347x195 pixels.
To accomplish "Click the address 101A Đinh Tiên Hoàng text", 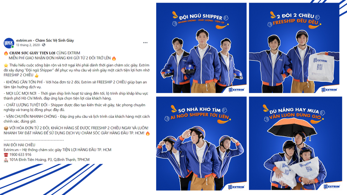I will [x=49, y=160].
